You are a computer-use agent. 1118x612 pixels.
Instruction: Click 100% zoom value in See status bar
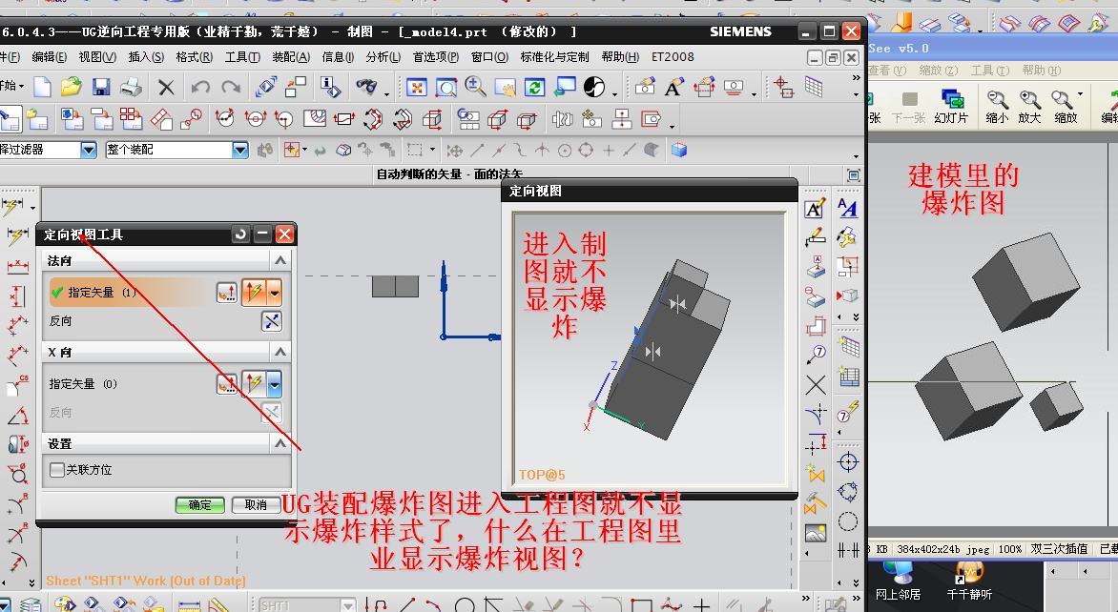click(x=1010, y=548)
